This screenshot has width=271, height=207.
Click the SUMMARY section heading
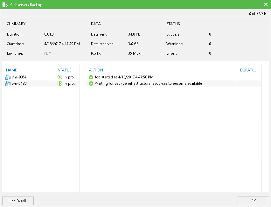pos(16,23)
